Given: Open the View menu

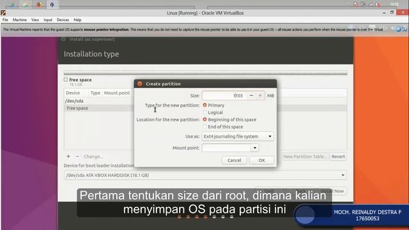Looking at the screenshot, I should 35,20.
